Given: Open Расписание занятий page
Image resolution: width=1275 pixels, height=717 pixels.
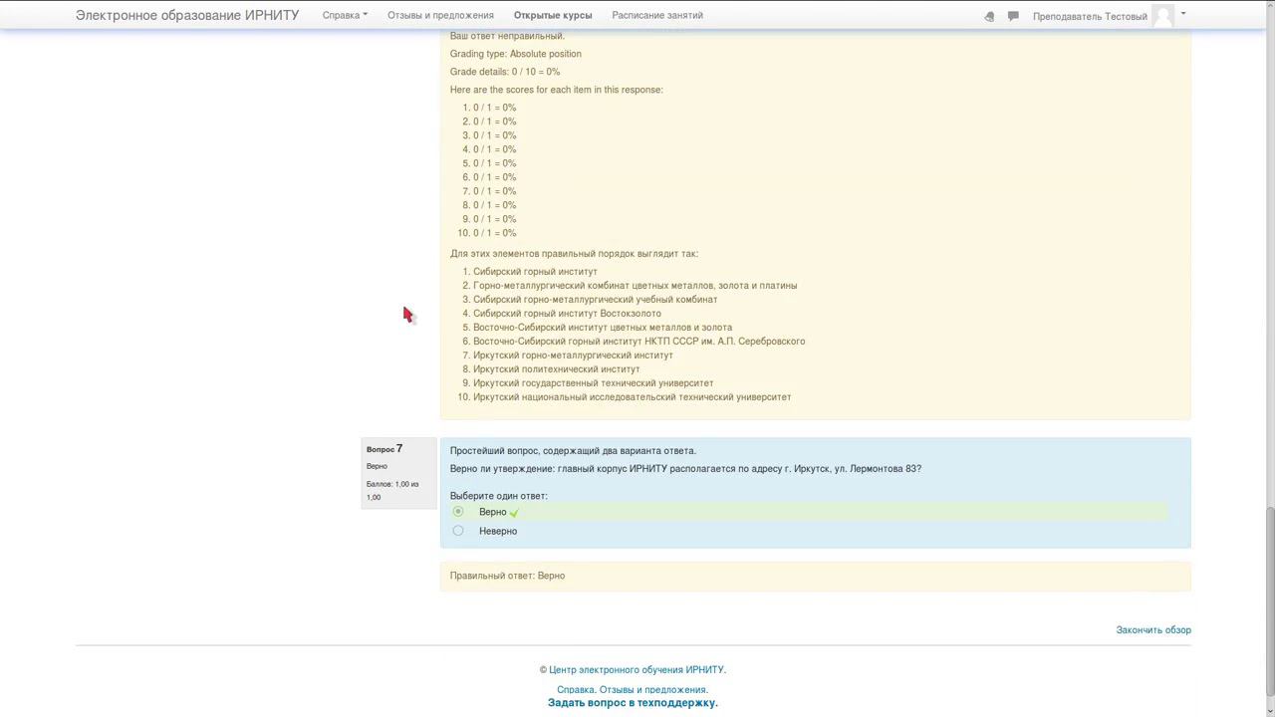Looking at the screenshot, I should tap(657, 15).
